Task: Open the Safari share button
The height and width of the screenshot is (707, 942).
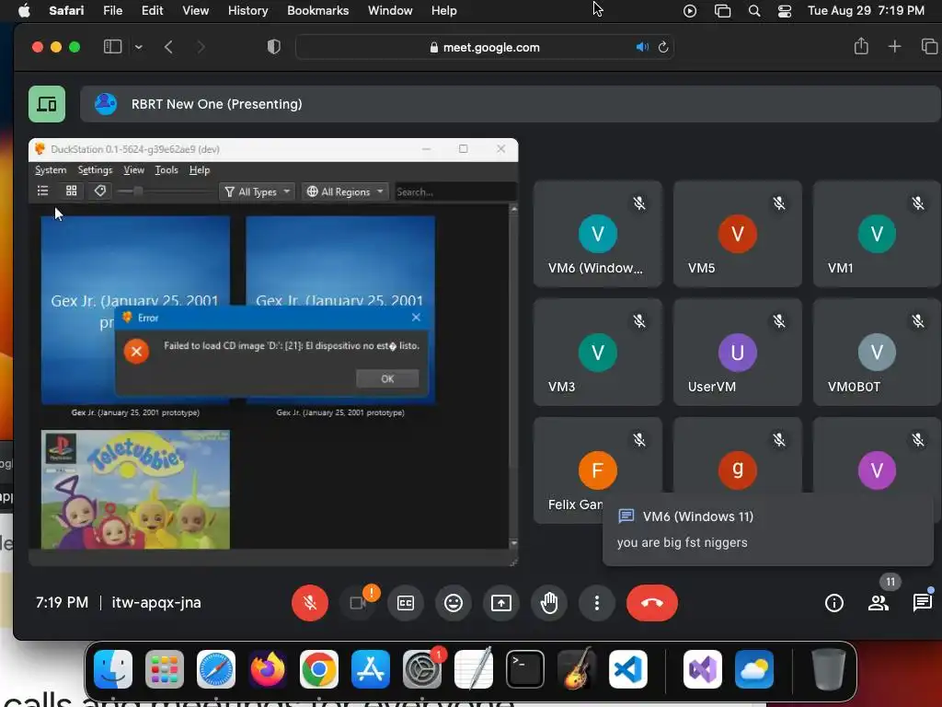Action: tap(861, 46)
